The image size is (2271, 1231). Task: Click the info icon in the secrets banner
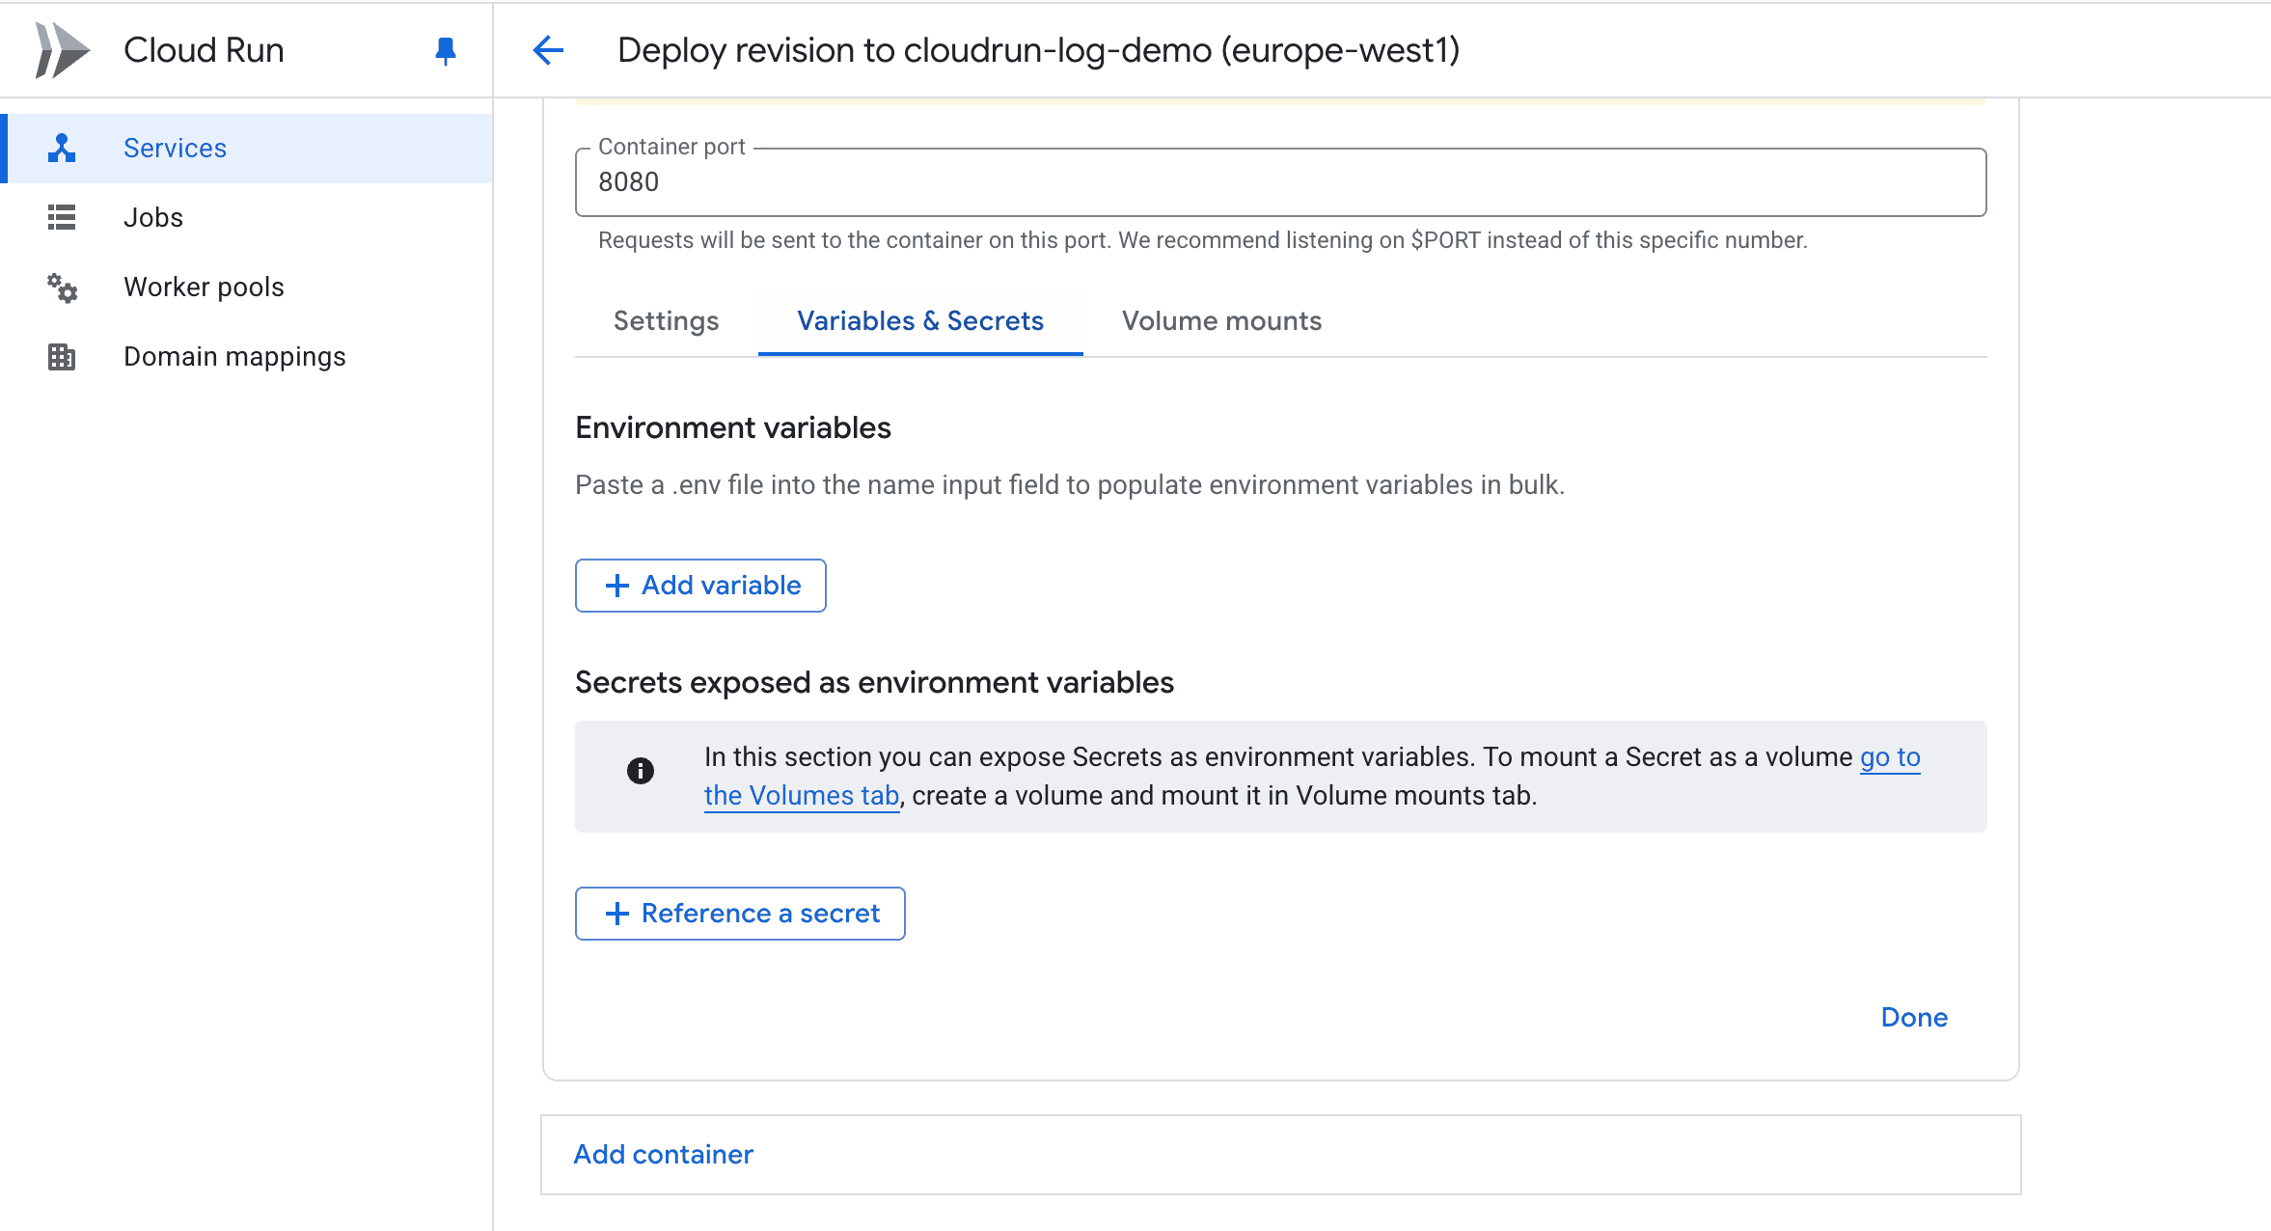point(640,771)
